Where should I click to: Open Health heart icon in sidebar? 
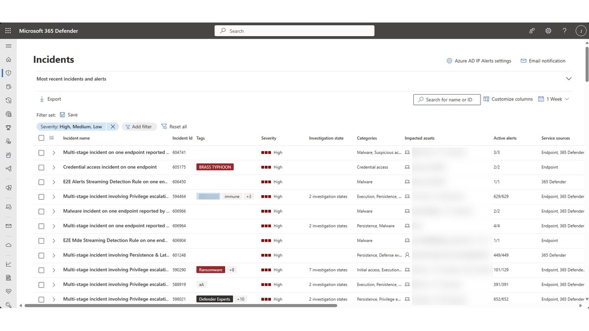click(x=8, y=291)
